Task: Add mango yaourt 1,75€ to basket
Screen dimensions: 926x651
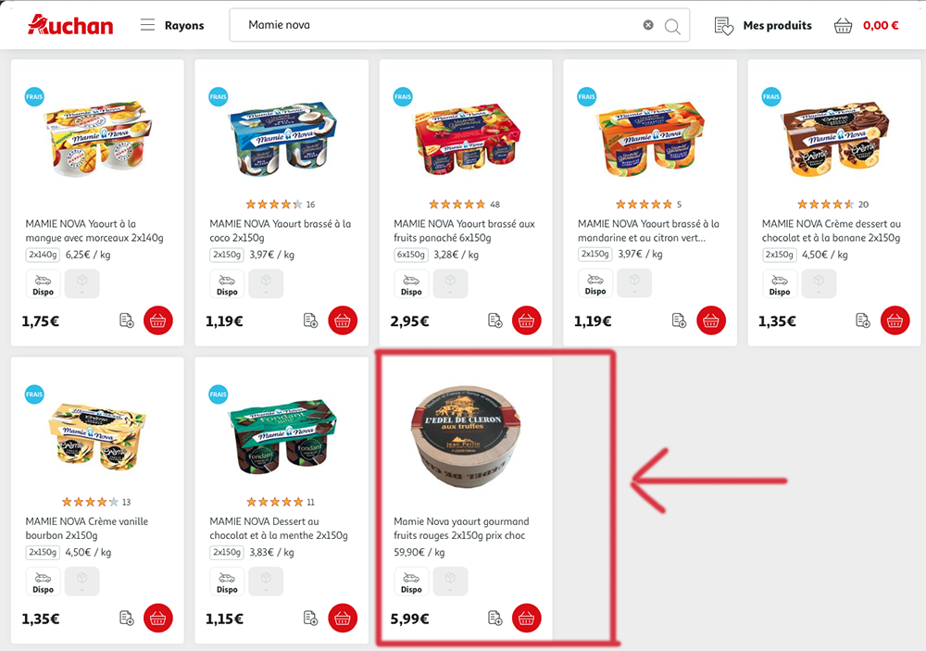Action: [158, 320]
